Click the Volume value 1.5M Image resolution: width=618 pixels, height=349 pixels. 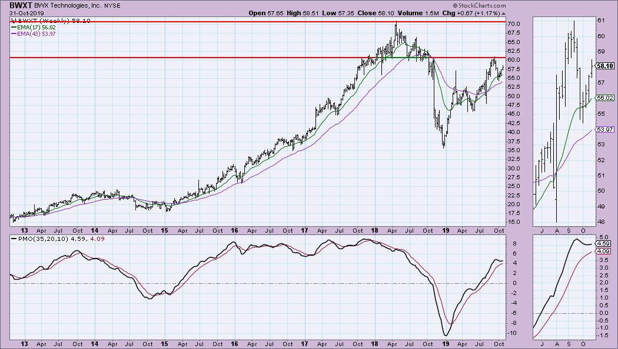pyautogui.click(x=432, y=13)
